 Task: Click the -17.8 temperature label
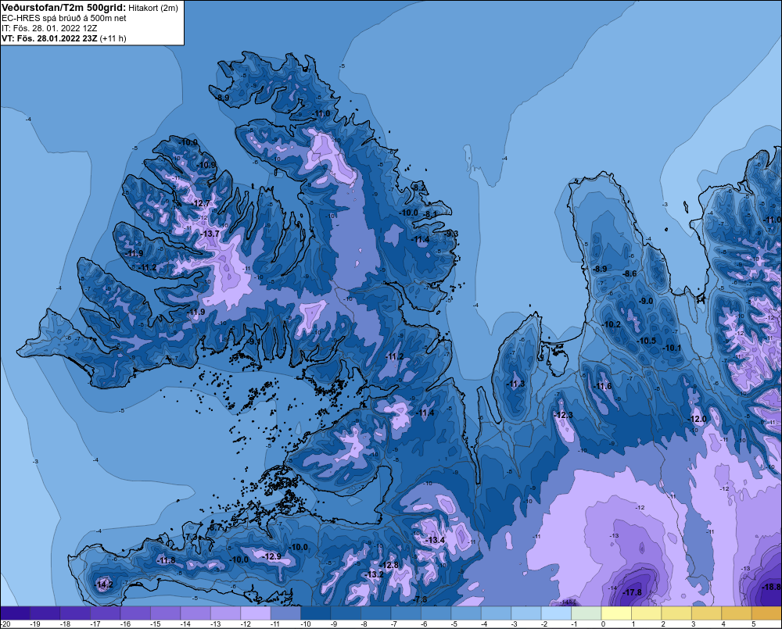(x=633, y=592)
